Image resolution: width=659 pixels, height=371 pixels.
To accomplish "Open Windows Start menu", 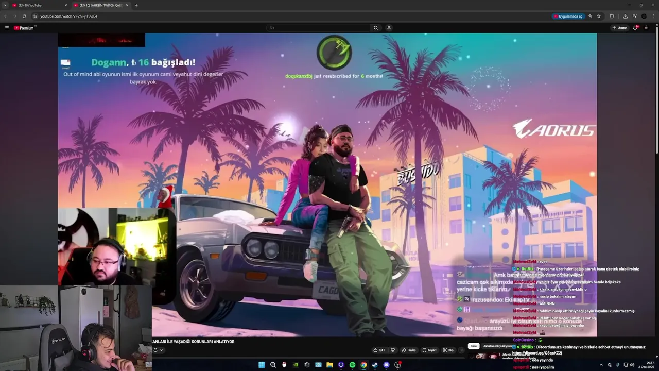I will (262, 365).
